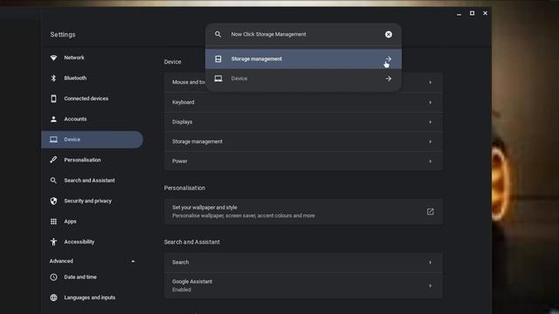Click the Languages and inputs globe icon
The width and height of the screenshot is (559, 314).
pyautogui.click(x=53, y=297)
